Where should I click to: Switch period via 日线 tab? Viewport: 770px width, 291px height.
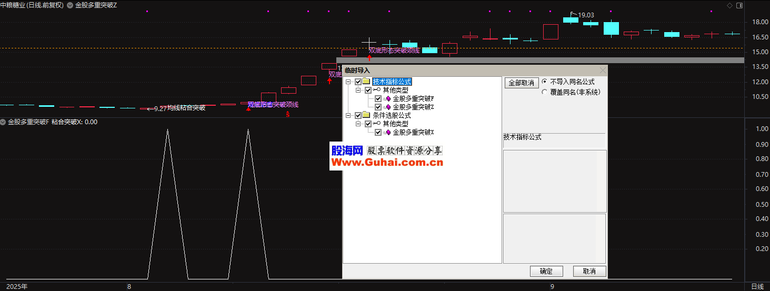coord(757,286)
